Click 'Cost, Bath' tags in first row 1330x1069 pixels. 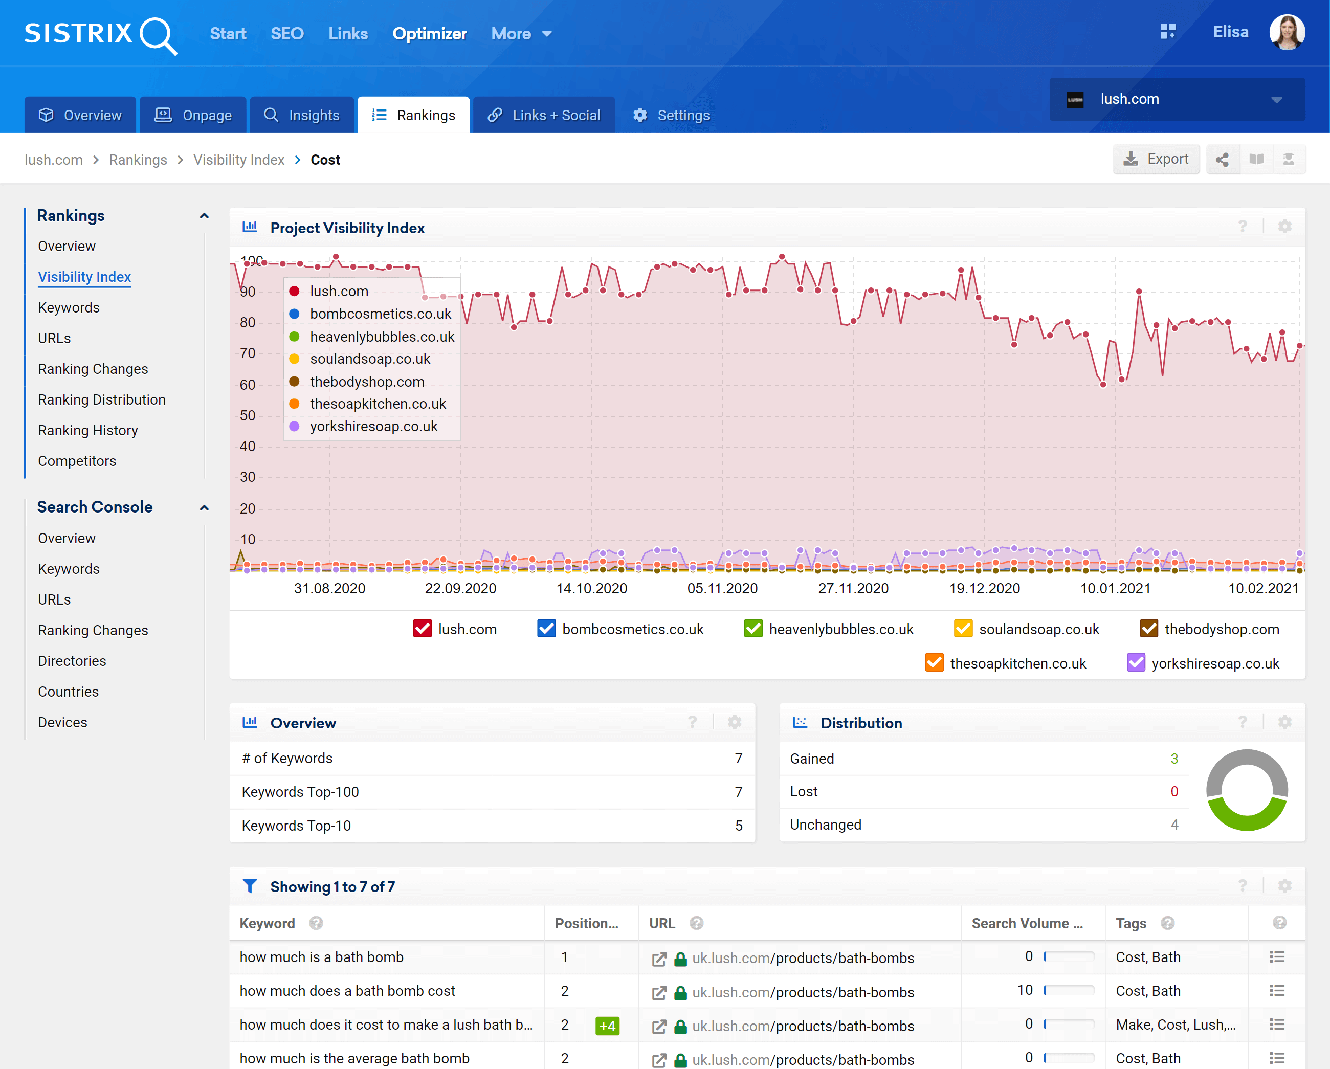pos(1148,957)
